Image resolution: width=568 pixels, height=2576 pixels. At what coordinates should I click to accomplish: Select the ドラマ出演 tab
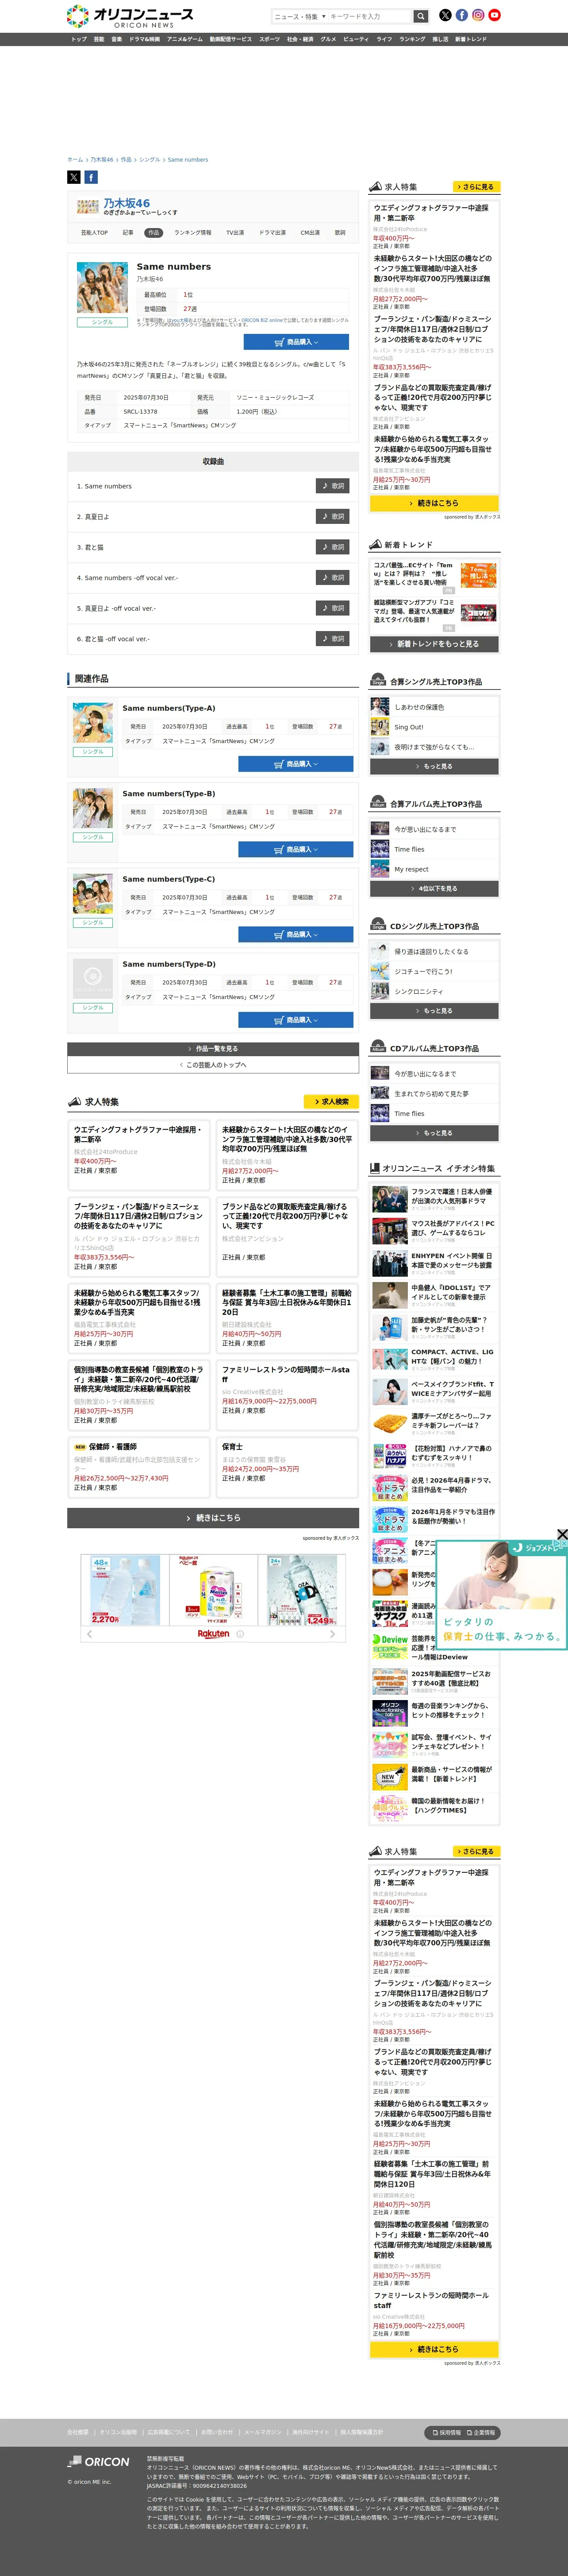pyautogui.click(x=272, y=232)
